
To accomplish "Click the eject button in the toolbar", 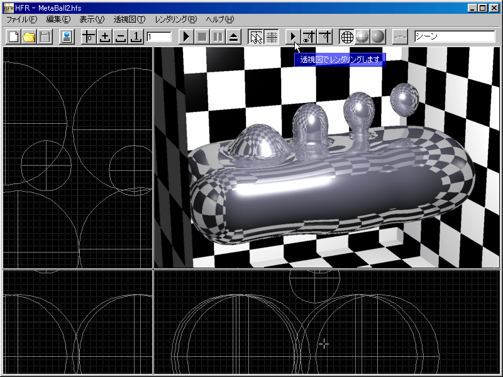I will point(233,36).
